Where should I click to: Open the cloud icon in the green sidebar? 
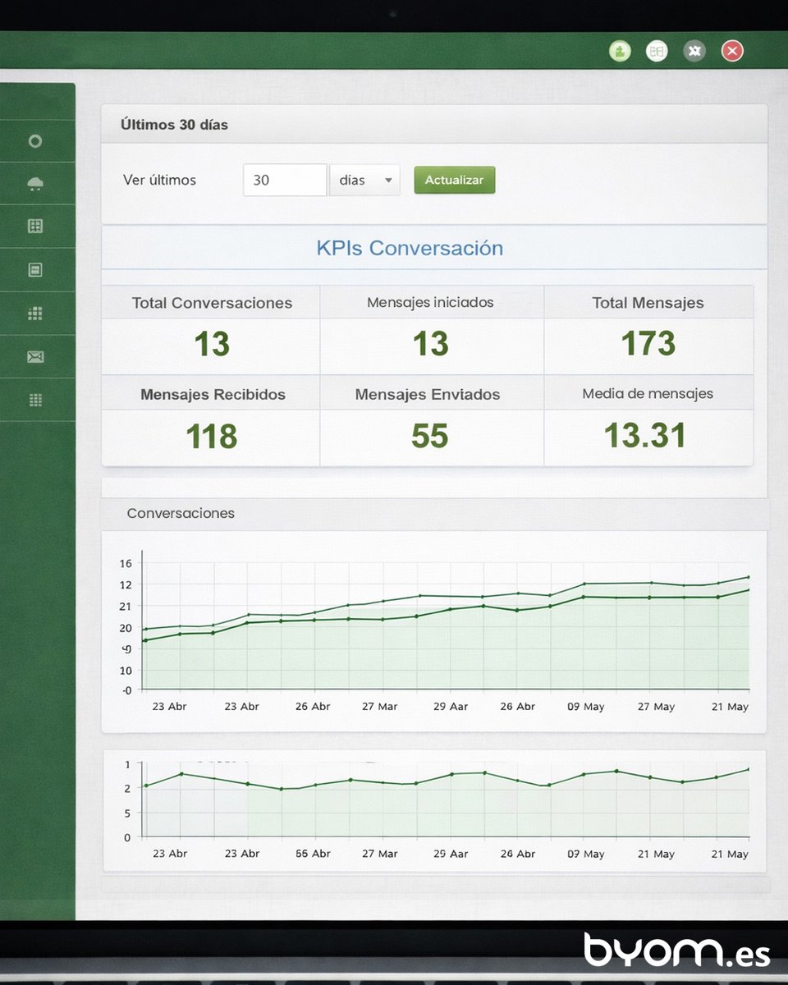[x=35, y=184]
